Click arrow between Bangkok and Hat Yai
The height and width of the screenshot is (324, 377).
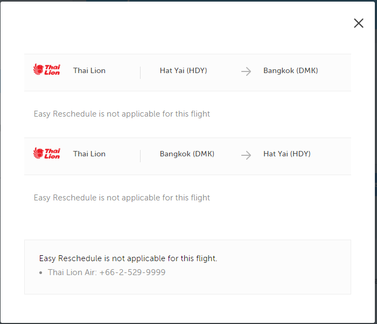click(246, 155)
